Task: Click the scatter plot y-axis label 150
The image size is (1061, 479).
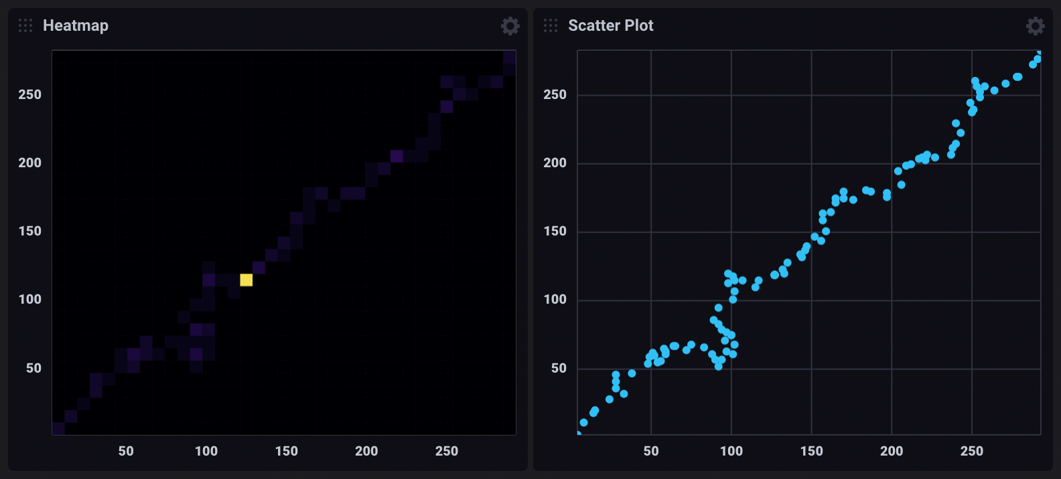Action: [555, 231]
